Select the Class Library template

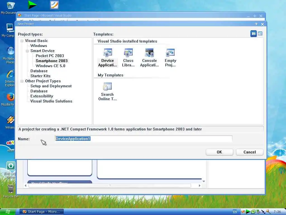[128, 58]
